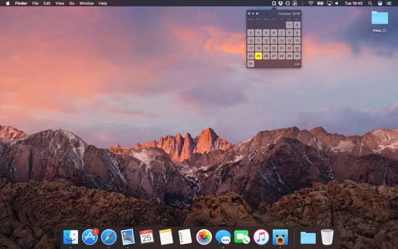Click the calendar app menu bar icon
The width and height of the screenshot is (398, 249).
tap(274, 3)
